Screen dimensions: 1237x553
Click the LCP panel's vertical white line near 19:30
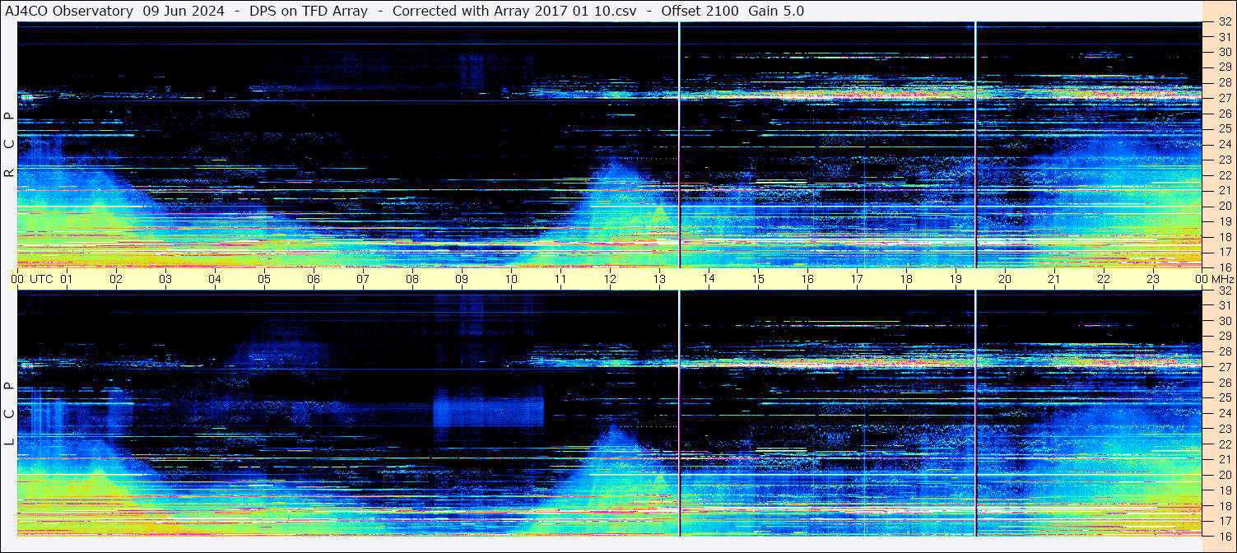pos(975,411)
